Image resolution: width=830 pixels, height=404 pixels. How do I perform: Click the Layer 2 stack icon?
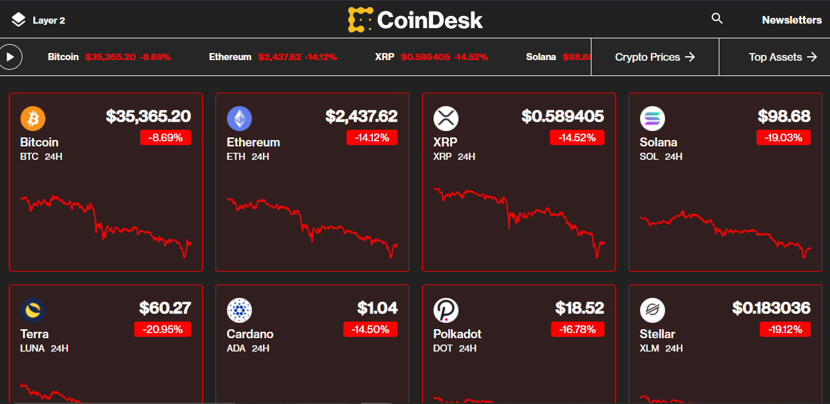[x=19, y=20]
